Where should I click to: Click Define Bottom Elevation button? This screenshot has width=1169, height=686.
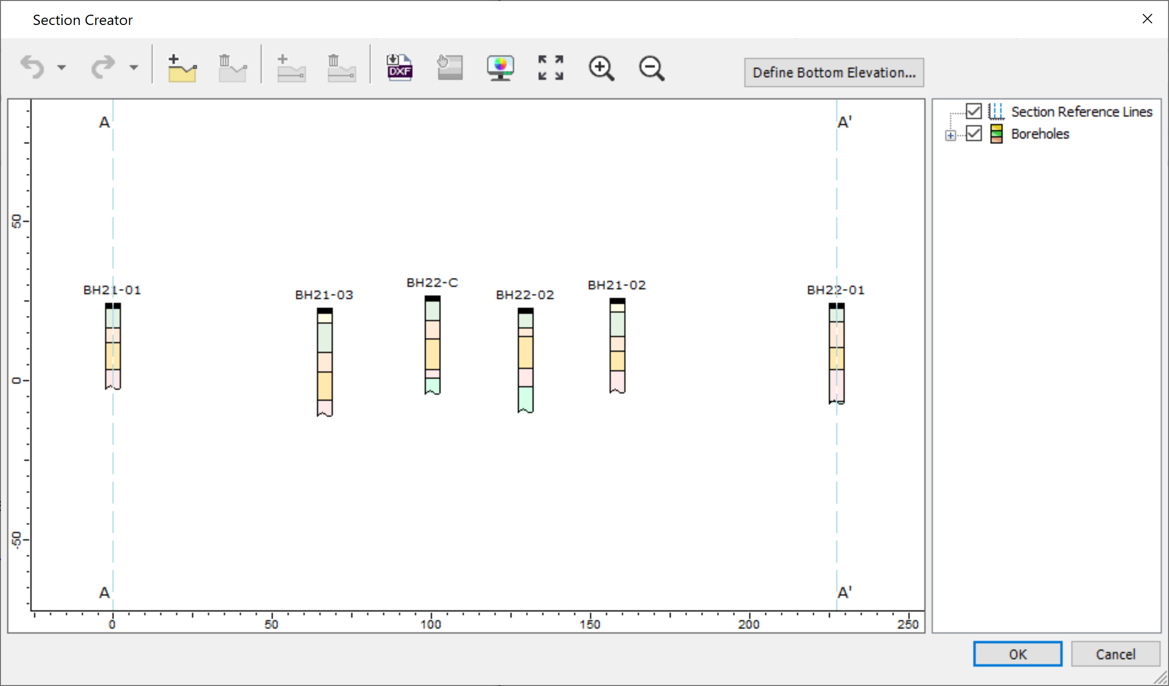tap(834, 73)
